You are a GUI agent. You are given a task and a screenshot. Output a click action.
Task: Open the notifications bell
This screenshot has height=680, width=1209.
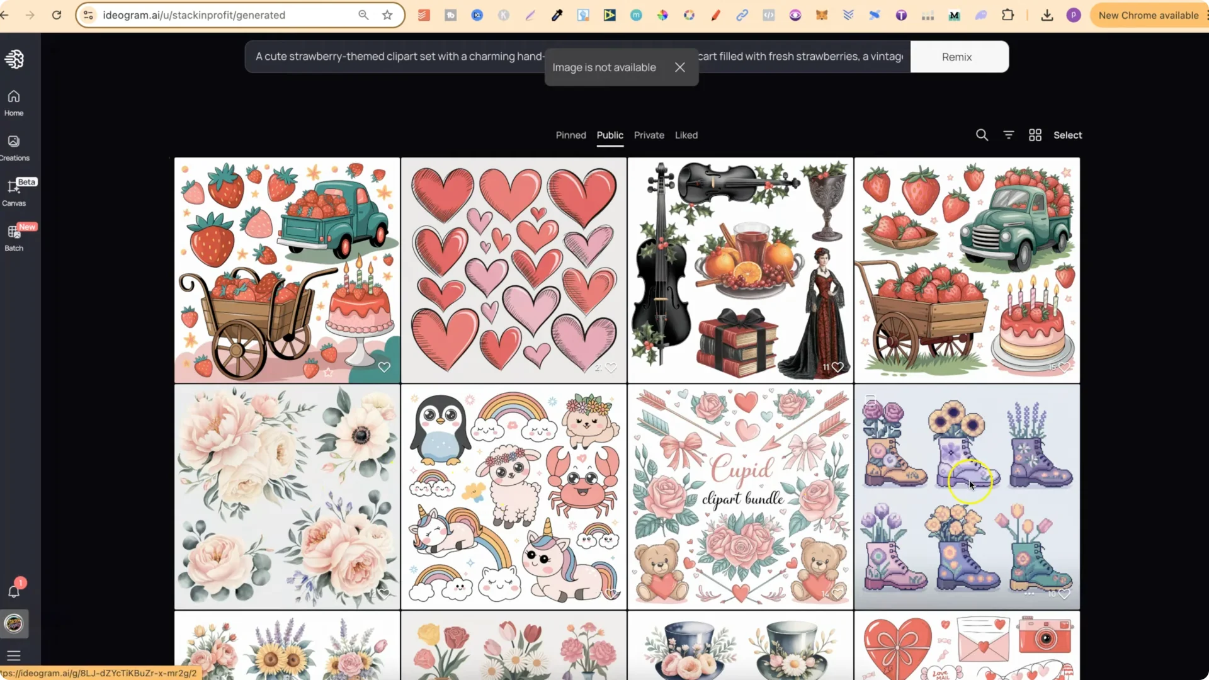14,591
